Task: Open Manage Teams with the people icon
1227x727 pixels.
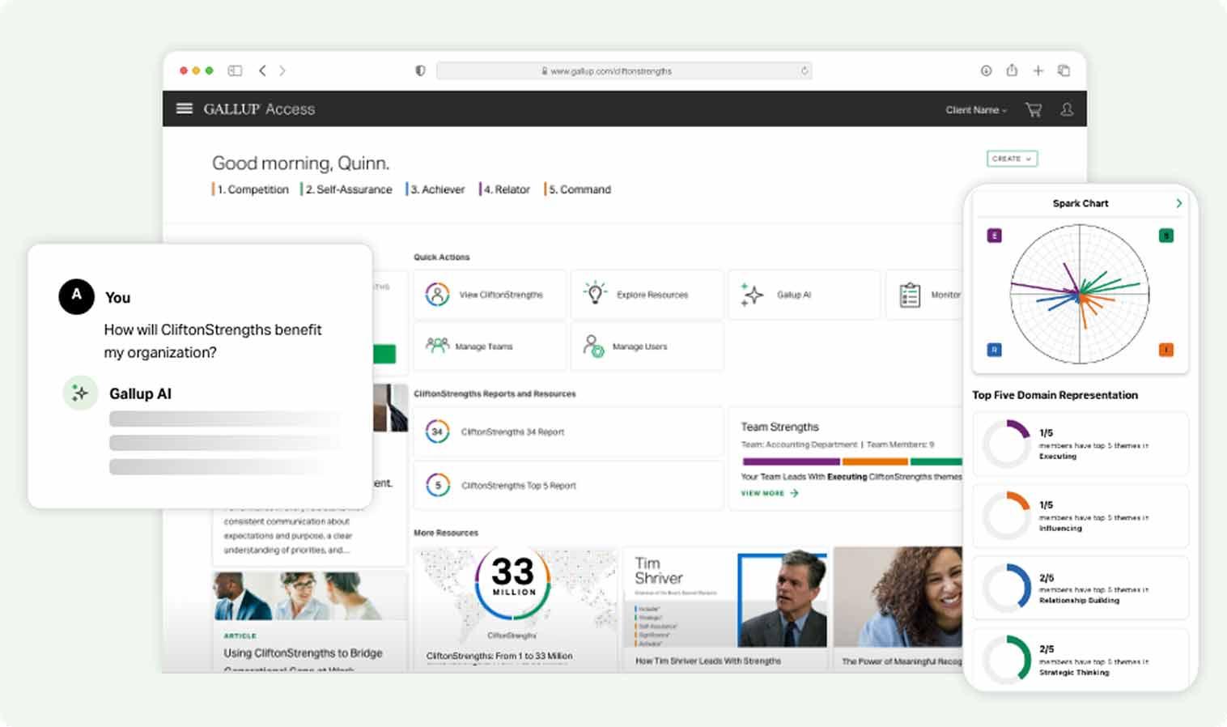Action: click(x=437, y=346)
